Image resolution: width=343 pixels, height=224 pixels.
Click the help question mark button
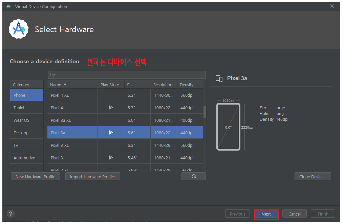pos(10,214)
